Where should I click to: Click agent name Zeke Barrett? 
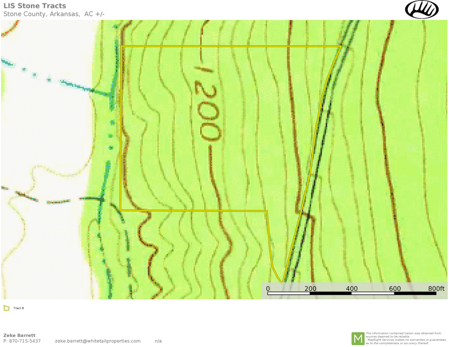click(x=18, y=335)
